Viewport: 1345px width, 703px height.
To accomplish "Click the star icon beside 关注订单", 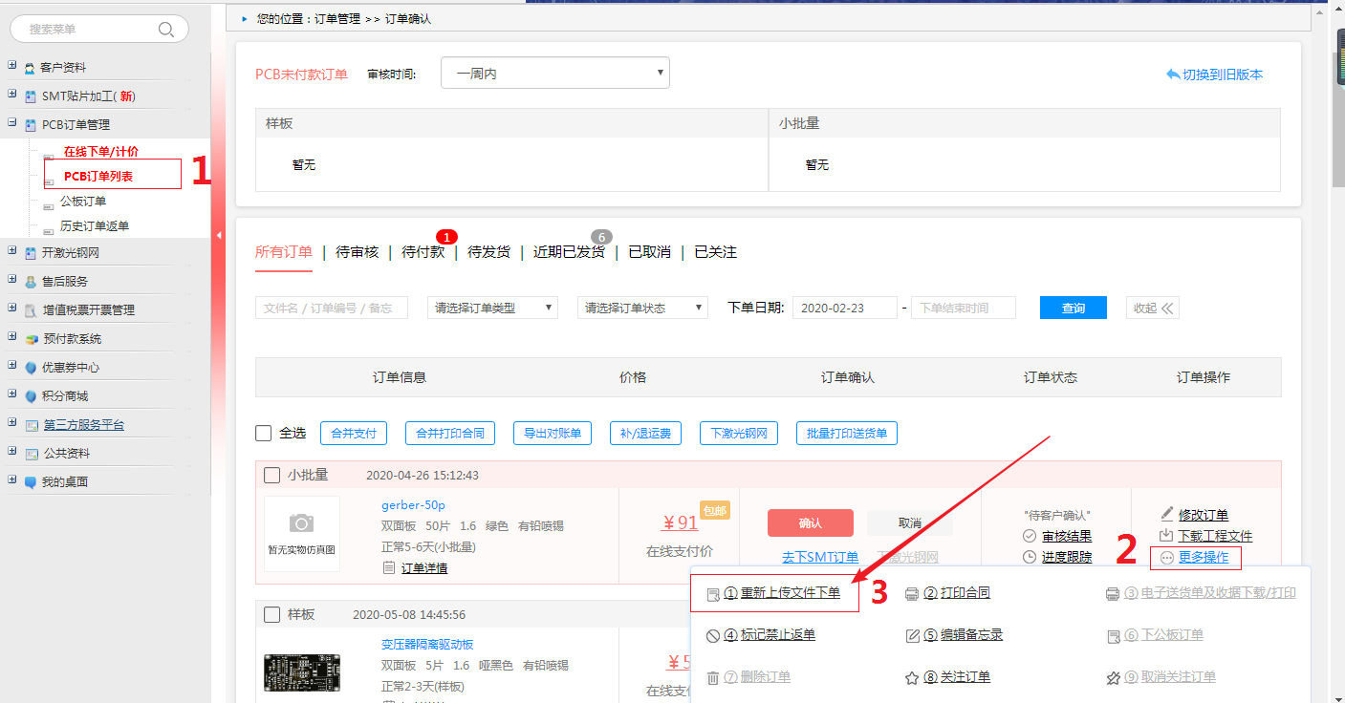I will click(912, 677).
